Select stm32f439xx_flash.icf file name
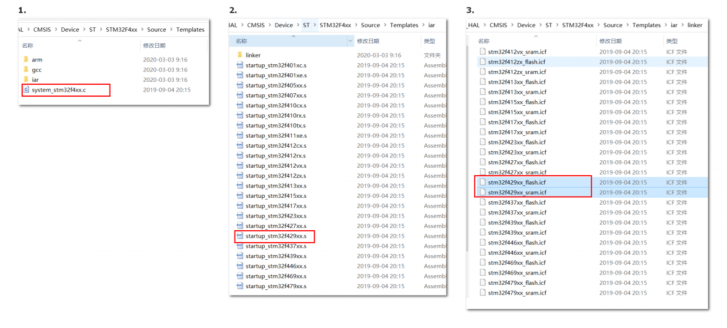Screen dimensions: 727x328 click(517, 222)
